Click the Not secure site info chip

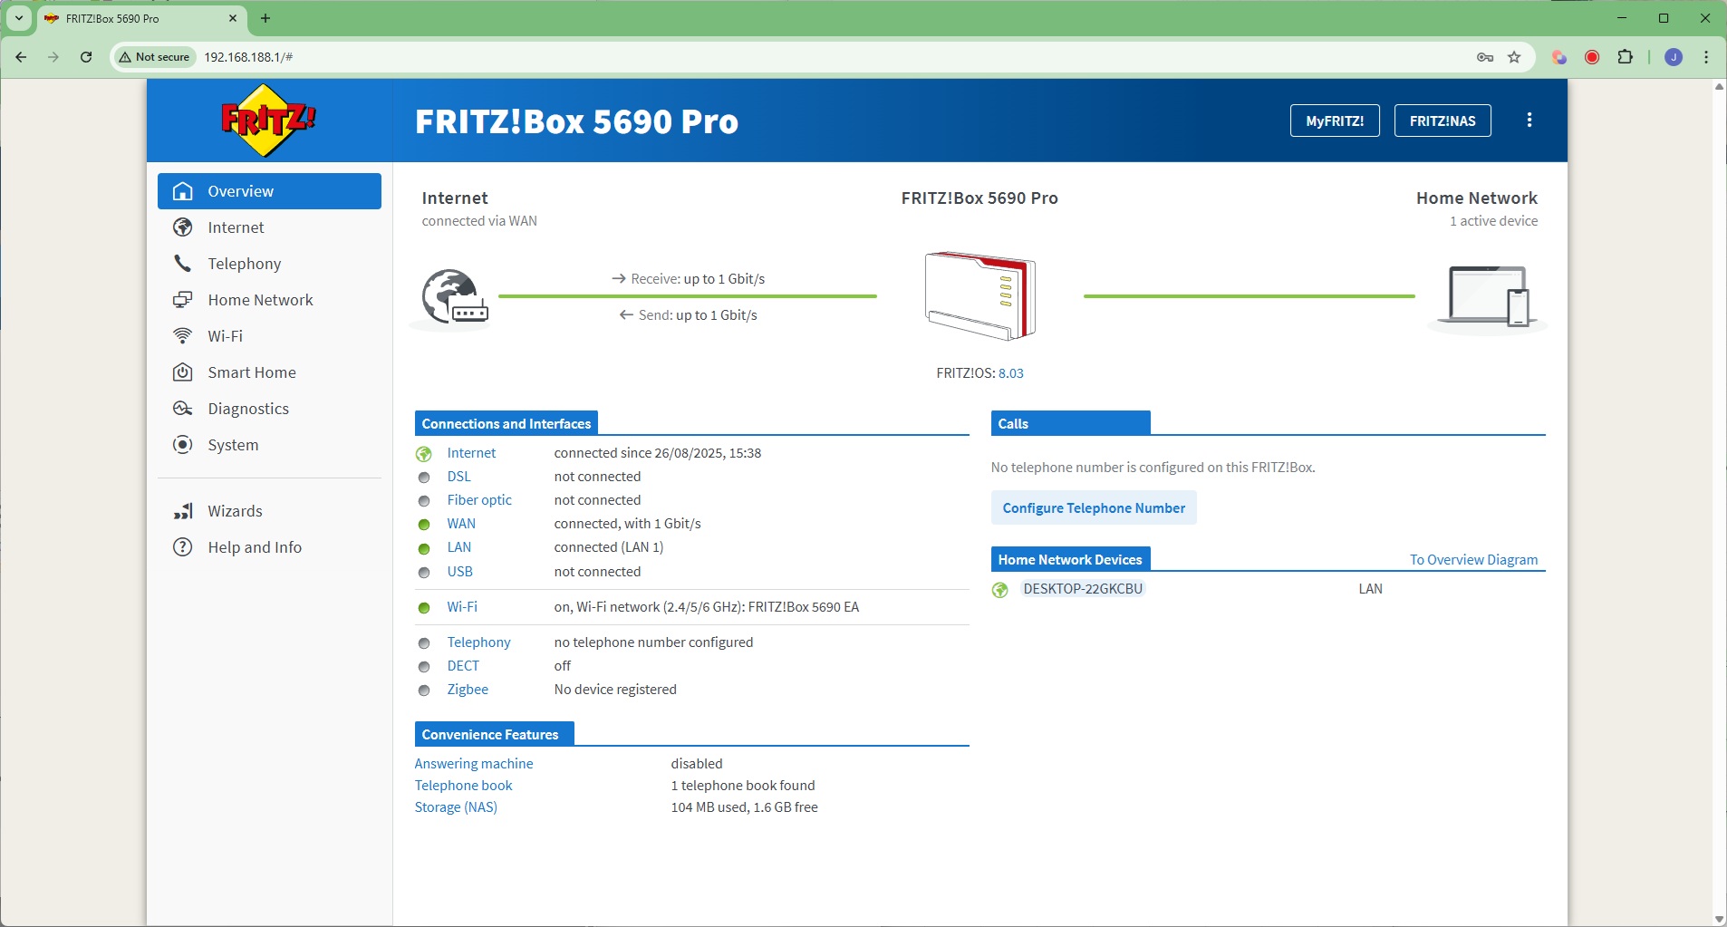[x=154, y=57]
